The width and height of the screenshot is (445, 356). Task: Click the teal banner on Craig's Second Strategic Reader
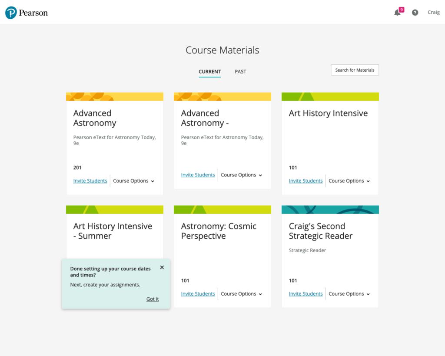coord(330,210)
